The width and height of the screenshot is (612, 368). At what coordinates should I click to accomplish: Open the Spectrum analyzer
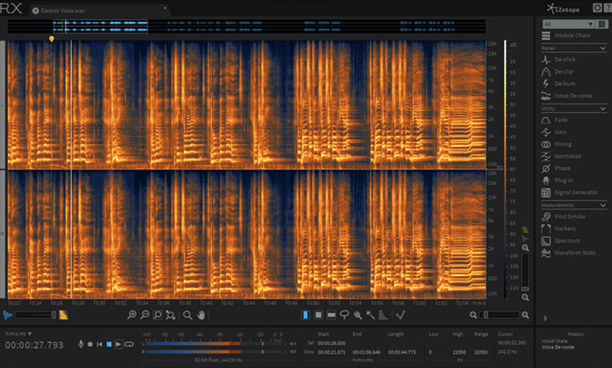[x=561, y=241]
